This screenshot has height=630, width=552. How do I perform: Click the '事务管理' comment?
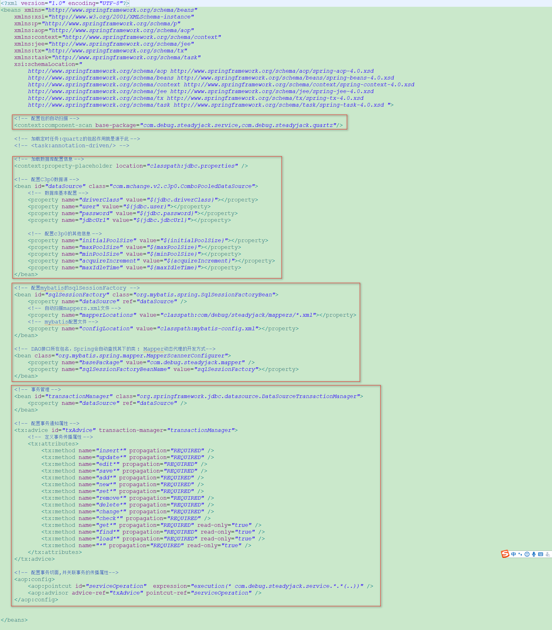coord(38,390)
